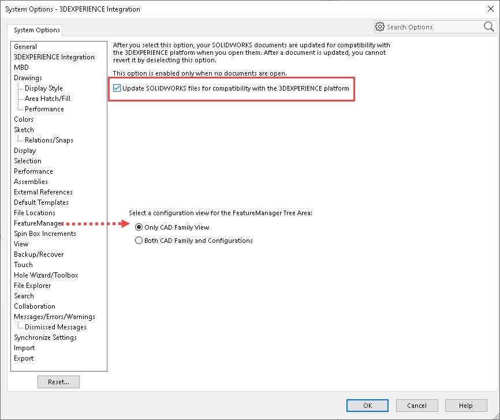Select the Sketch category
500x420 pixels.
24,130
